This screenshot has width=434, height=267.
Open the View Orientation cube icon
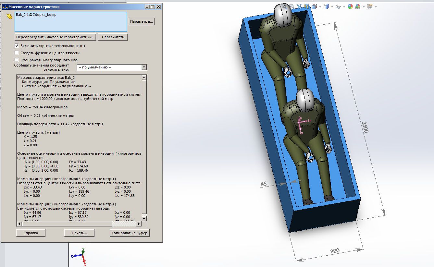click(314, 6)
